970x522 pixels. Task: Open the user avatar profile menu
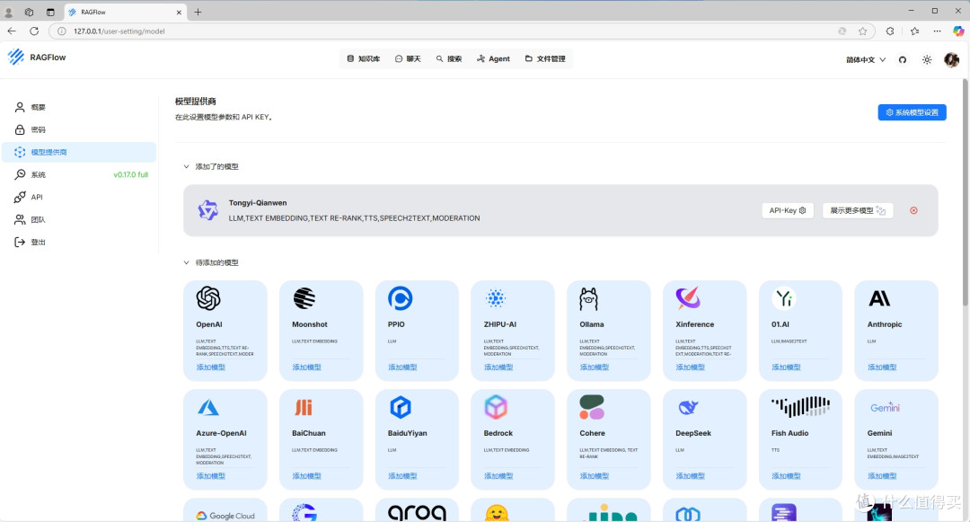[951, 60]
